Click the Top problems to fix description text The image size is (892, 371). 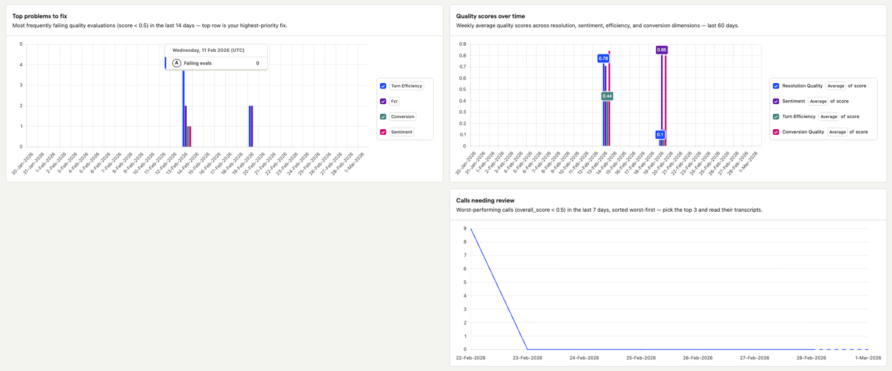(150, 26)
